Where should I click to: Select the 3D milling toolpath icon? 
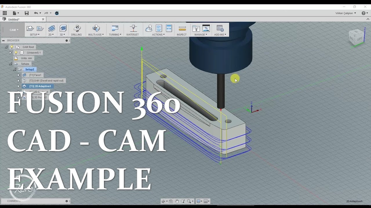click(63, 28)
